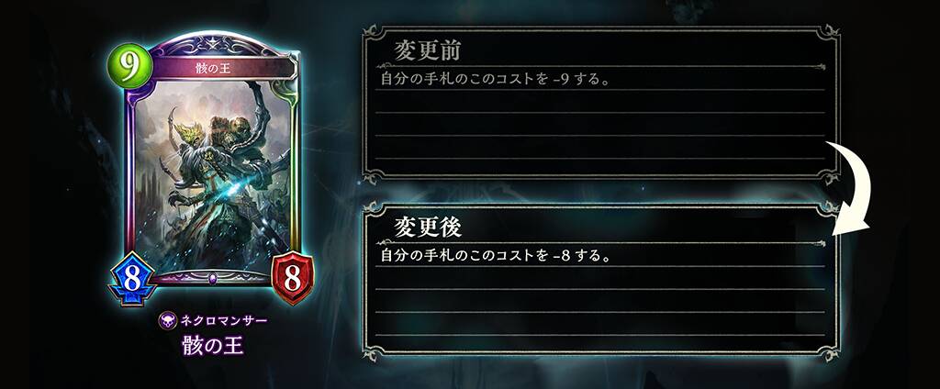Image resolution: width=940 pixels, height=389 pixels.
Task: Click the purple Necromancer skull class icon
Action: pyautogui.click(x=167, y=320)
